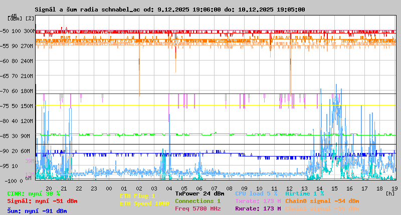The width and height of the screenshot is (401, 215).
Task: Select the 'Signál: nyní -51 dBm' legend entry
Action: pyautogui.click(x=42, y=201)
